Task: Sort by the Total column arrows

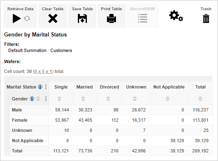Action: 200,99
